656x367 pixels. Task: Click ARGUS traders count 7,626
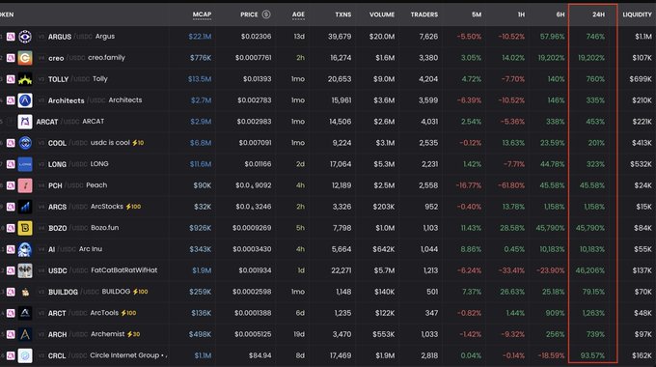pyautogui.click(x=428, y=37)
